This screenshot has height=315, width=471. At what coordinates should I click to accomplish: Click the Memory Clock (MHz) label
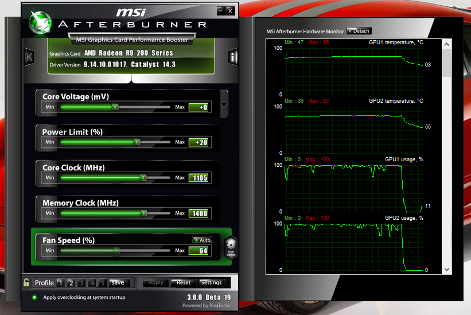(x=80, y=203)
